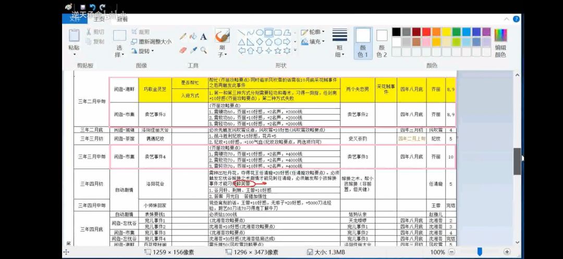Choose the Line shape
The width and height of the screenshot is (563, 259).
click(241, 33)
